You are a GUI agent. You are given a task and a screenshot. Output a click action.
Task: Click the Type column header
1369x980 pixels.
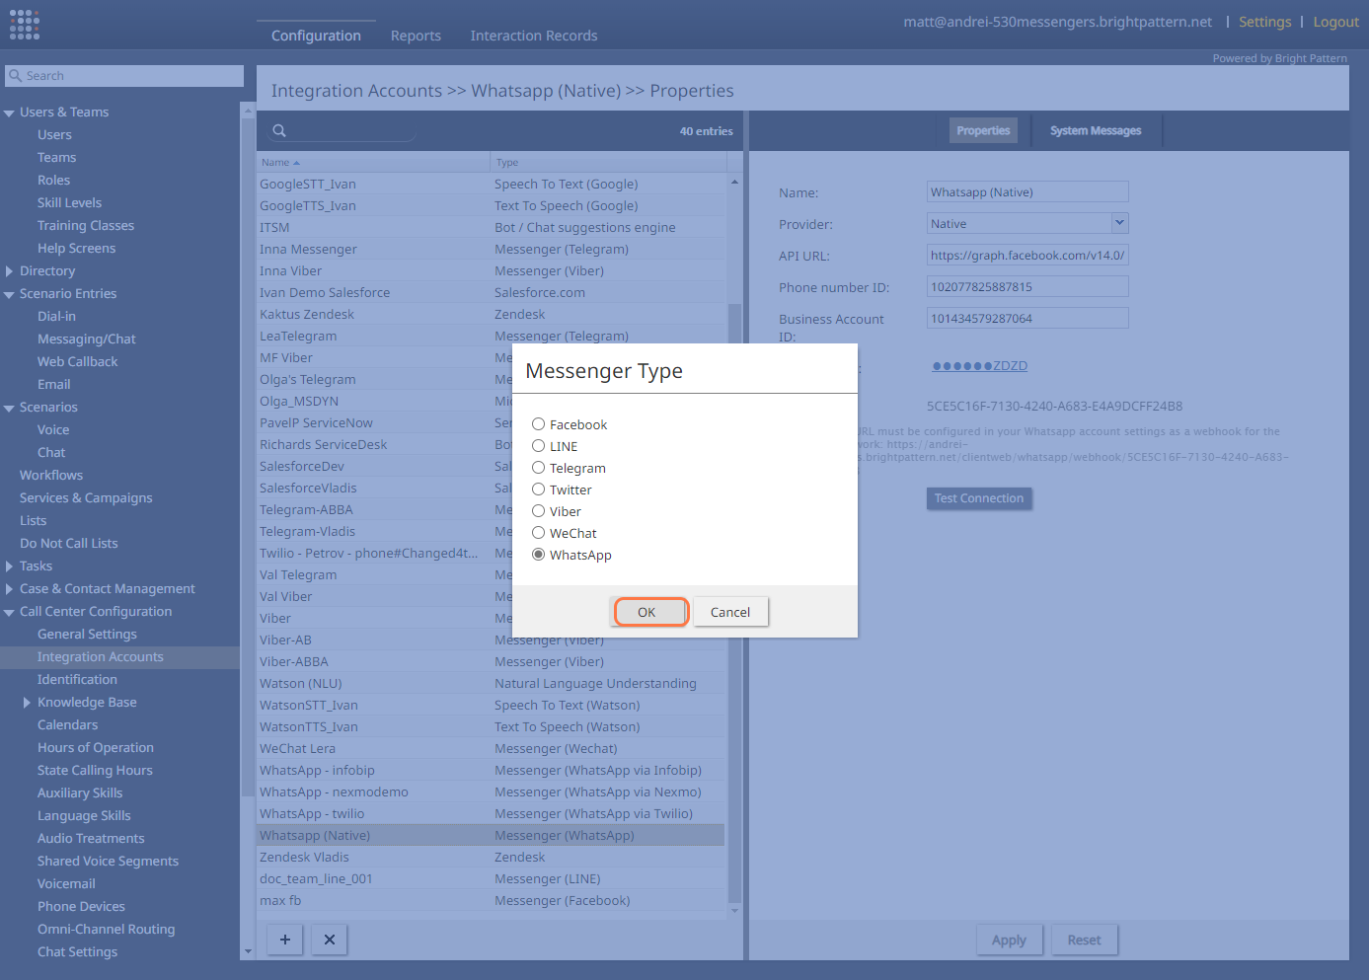608,163
